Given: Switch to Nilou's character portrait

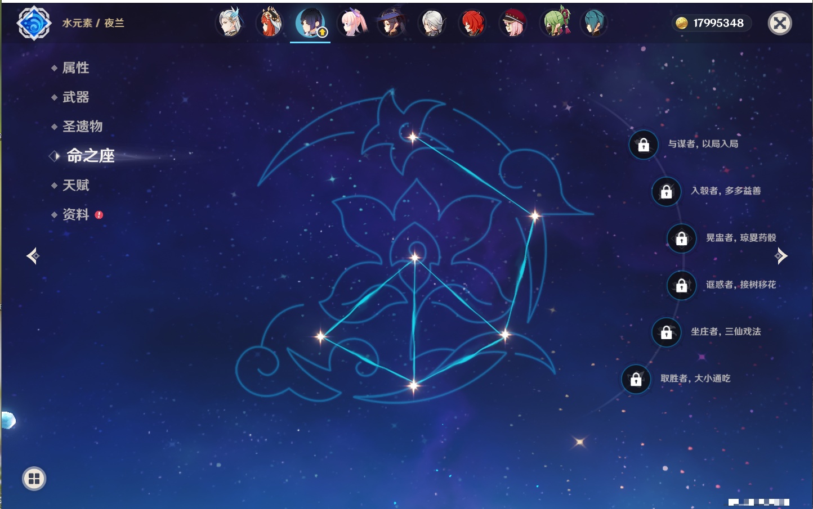Looking at the screenshot, I should click(270, 23).
